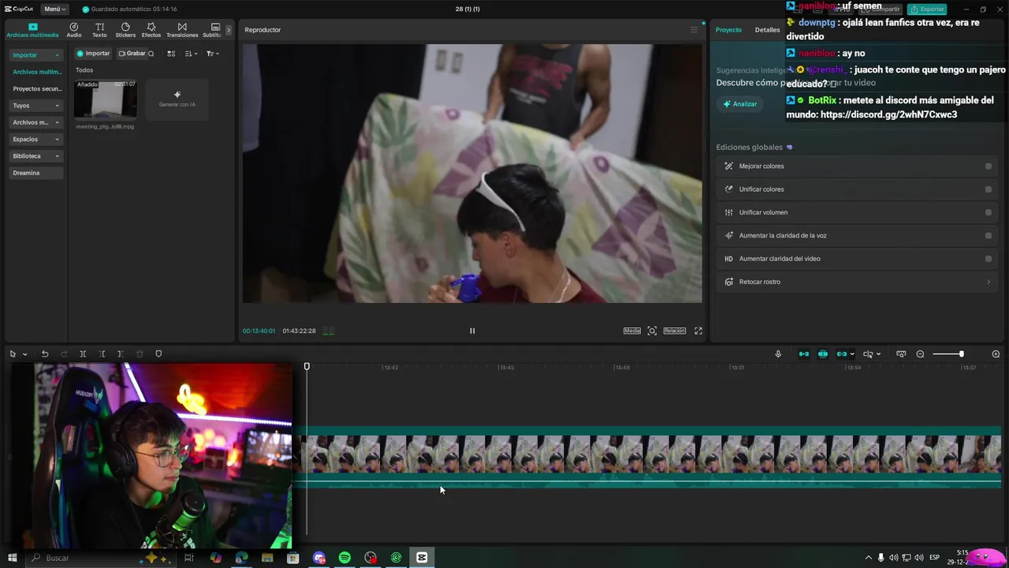Open Spotify from the taskbar
The height and width of the screenshot is (568, 1009).
coord(344,558)
